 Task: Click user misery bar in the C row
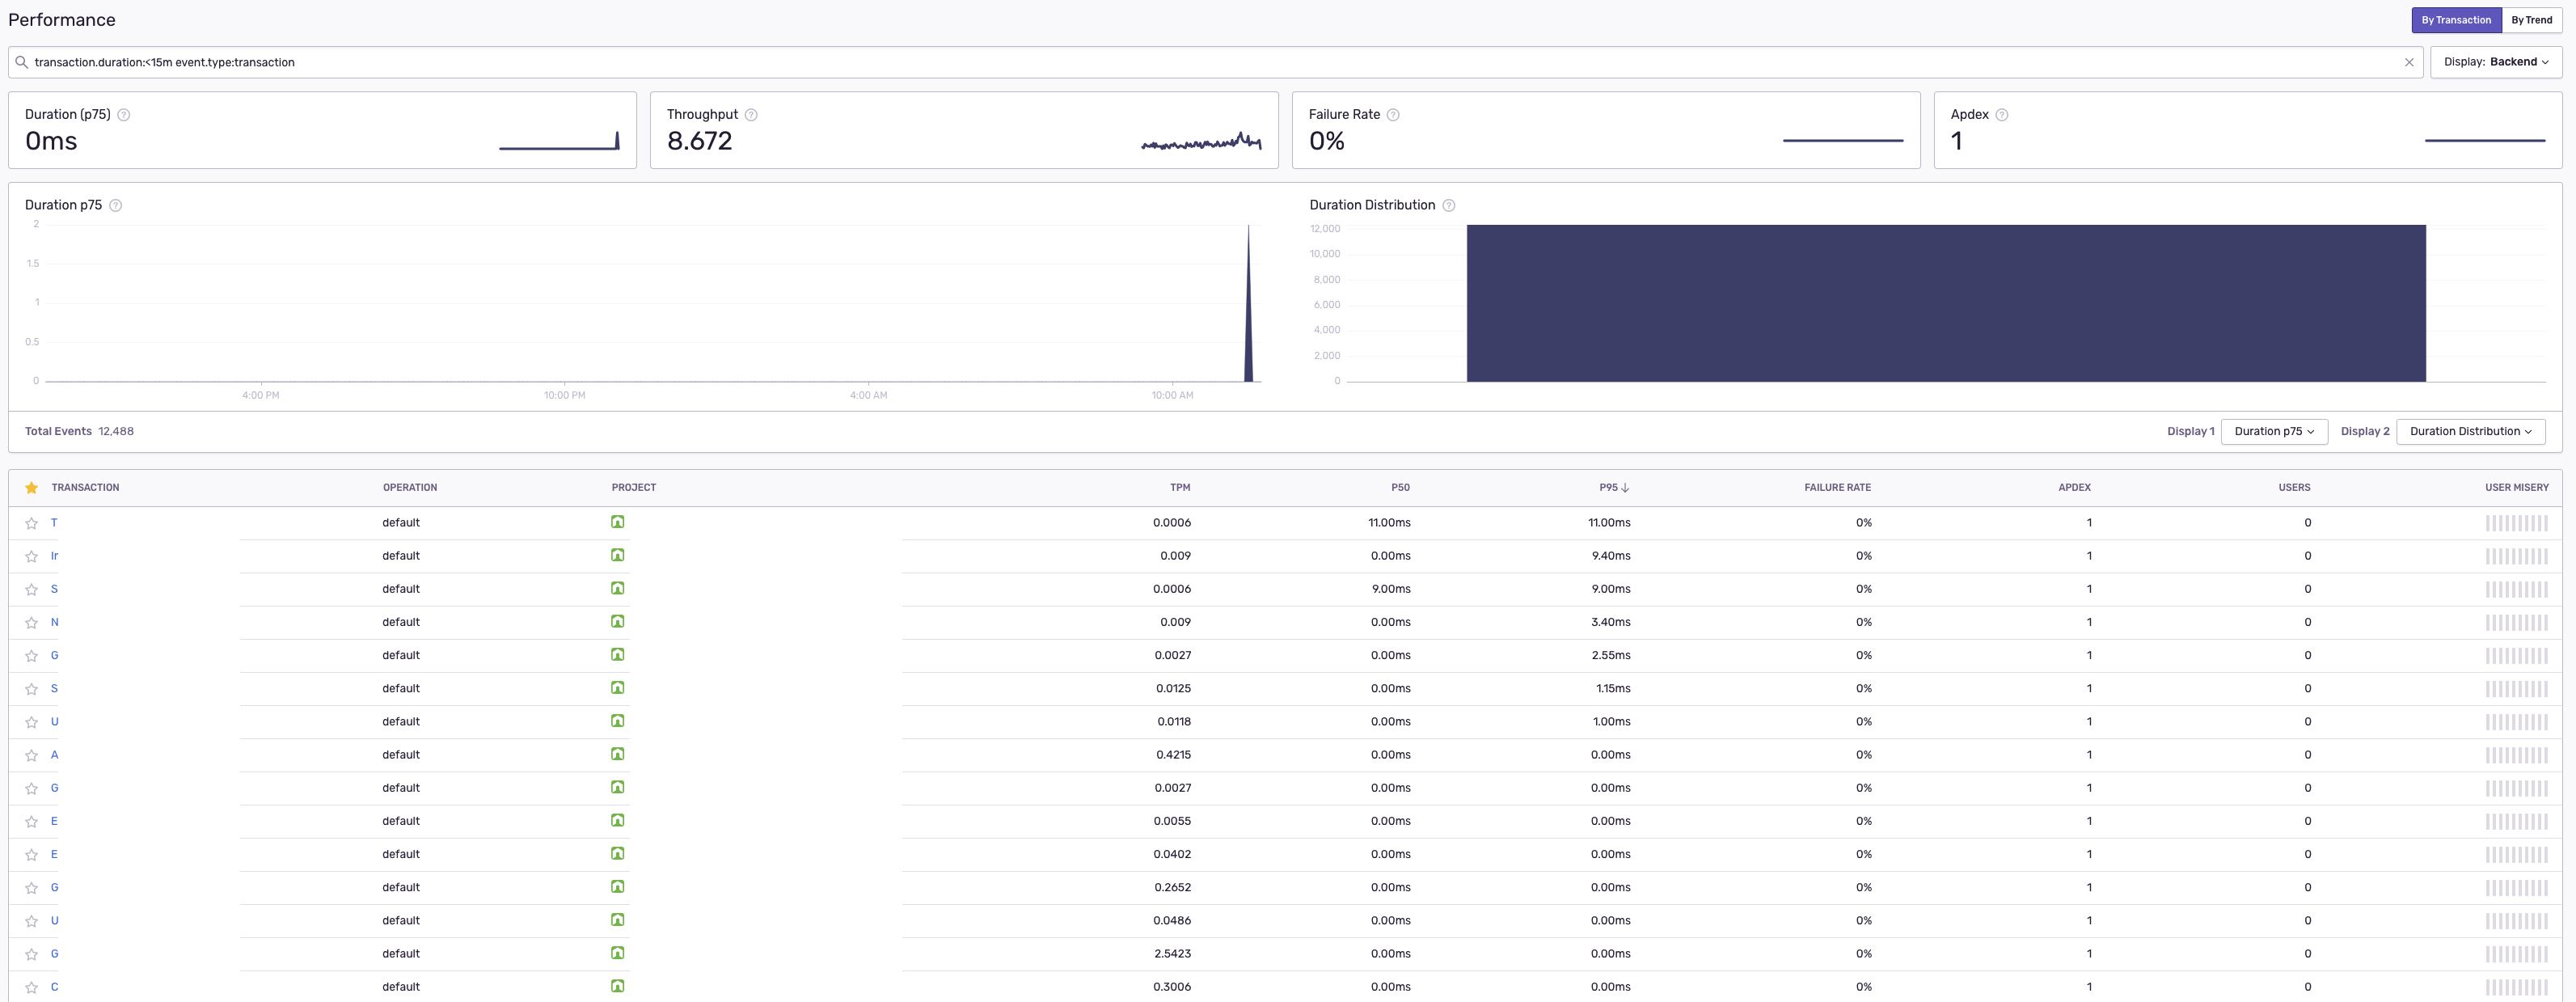tap(2516, 987)
